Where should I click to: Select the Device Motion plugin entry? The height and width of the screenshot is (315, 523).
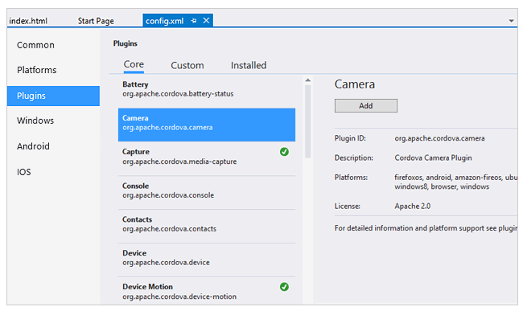click(x=207, y=291)
